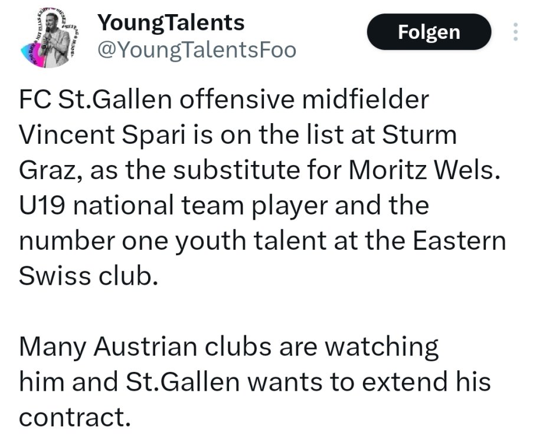546x442 pixels.
Task: Click the words 'Swiss club.'
Action: [89, 276]
